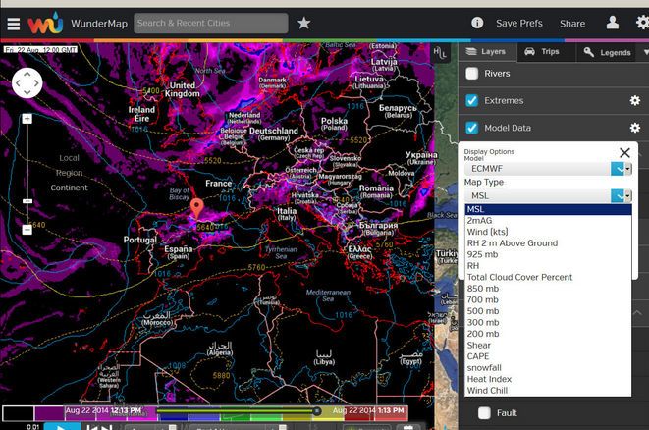The height and width of the screenshot is (430, 649).
Task: Click Save Prefs link
Action: pos(519,24)
